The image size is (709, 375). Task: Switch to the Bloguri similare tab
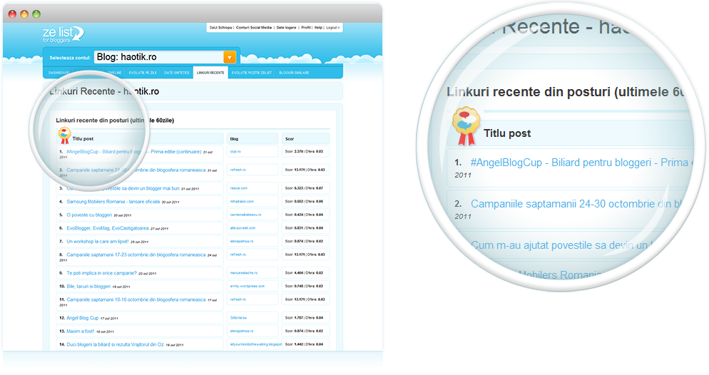coord(295,73)
